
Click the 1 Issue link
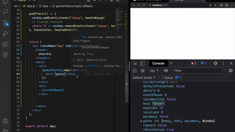pos(171,78)
